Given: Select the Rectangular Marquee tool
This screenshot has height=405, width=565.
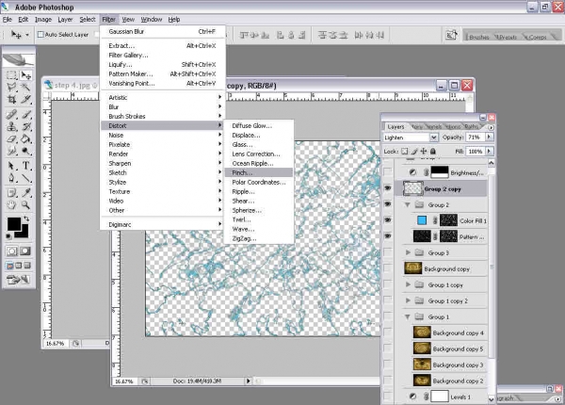Looking at the screenshot, I should click(11, 75).
